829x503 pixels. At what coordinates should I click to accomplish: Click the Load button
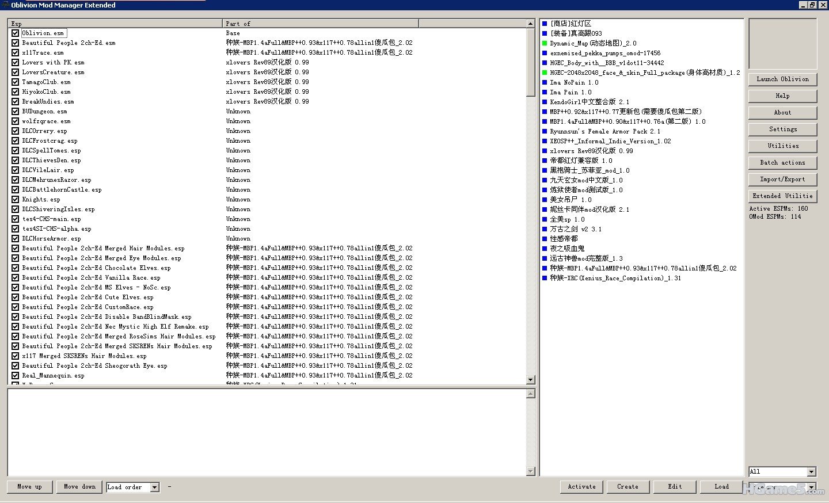[721, 487]
